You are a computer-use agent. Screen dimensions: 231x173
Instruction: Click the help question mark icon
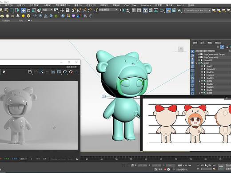click(91, 16)
